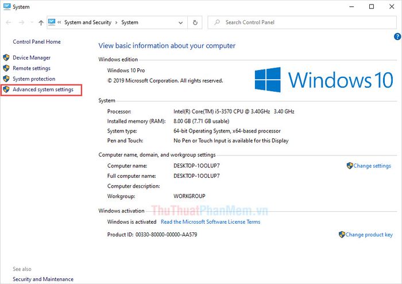The height and width of the screenshot is (284, 402).
Task: Click View basic information heading
Action: [x=167, y=46]
